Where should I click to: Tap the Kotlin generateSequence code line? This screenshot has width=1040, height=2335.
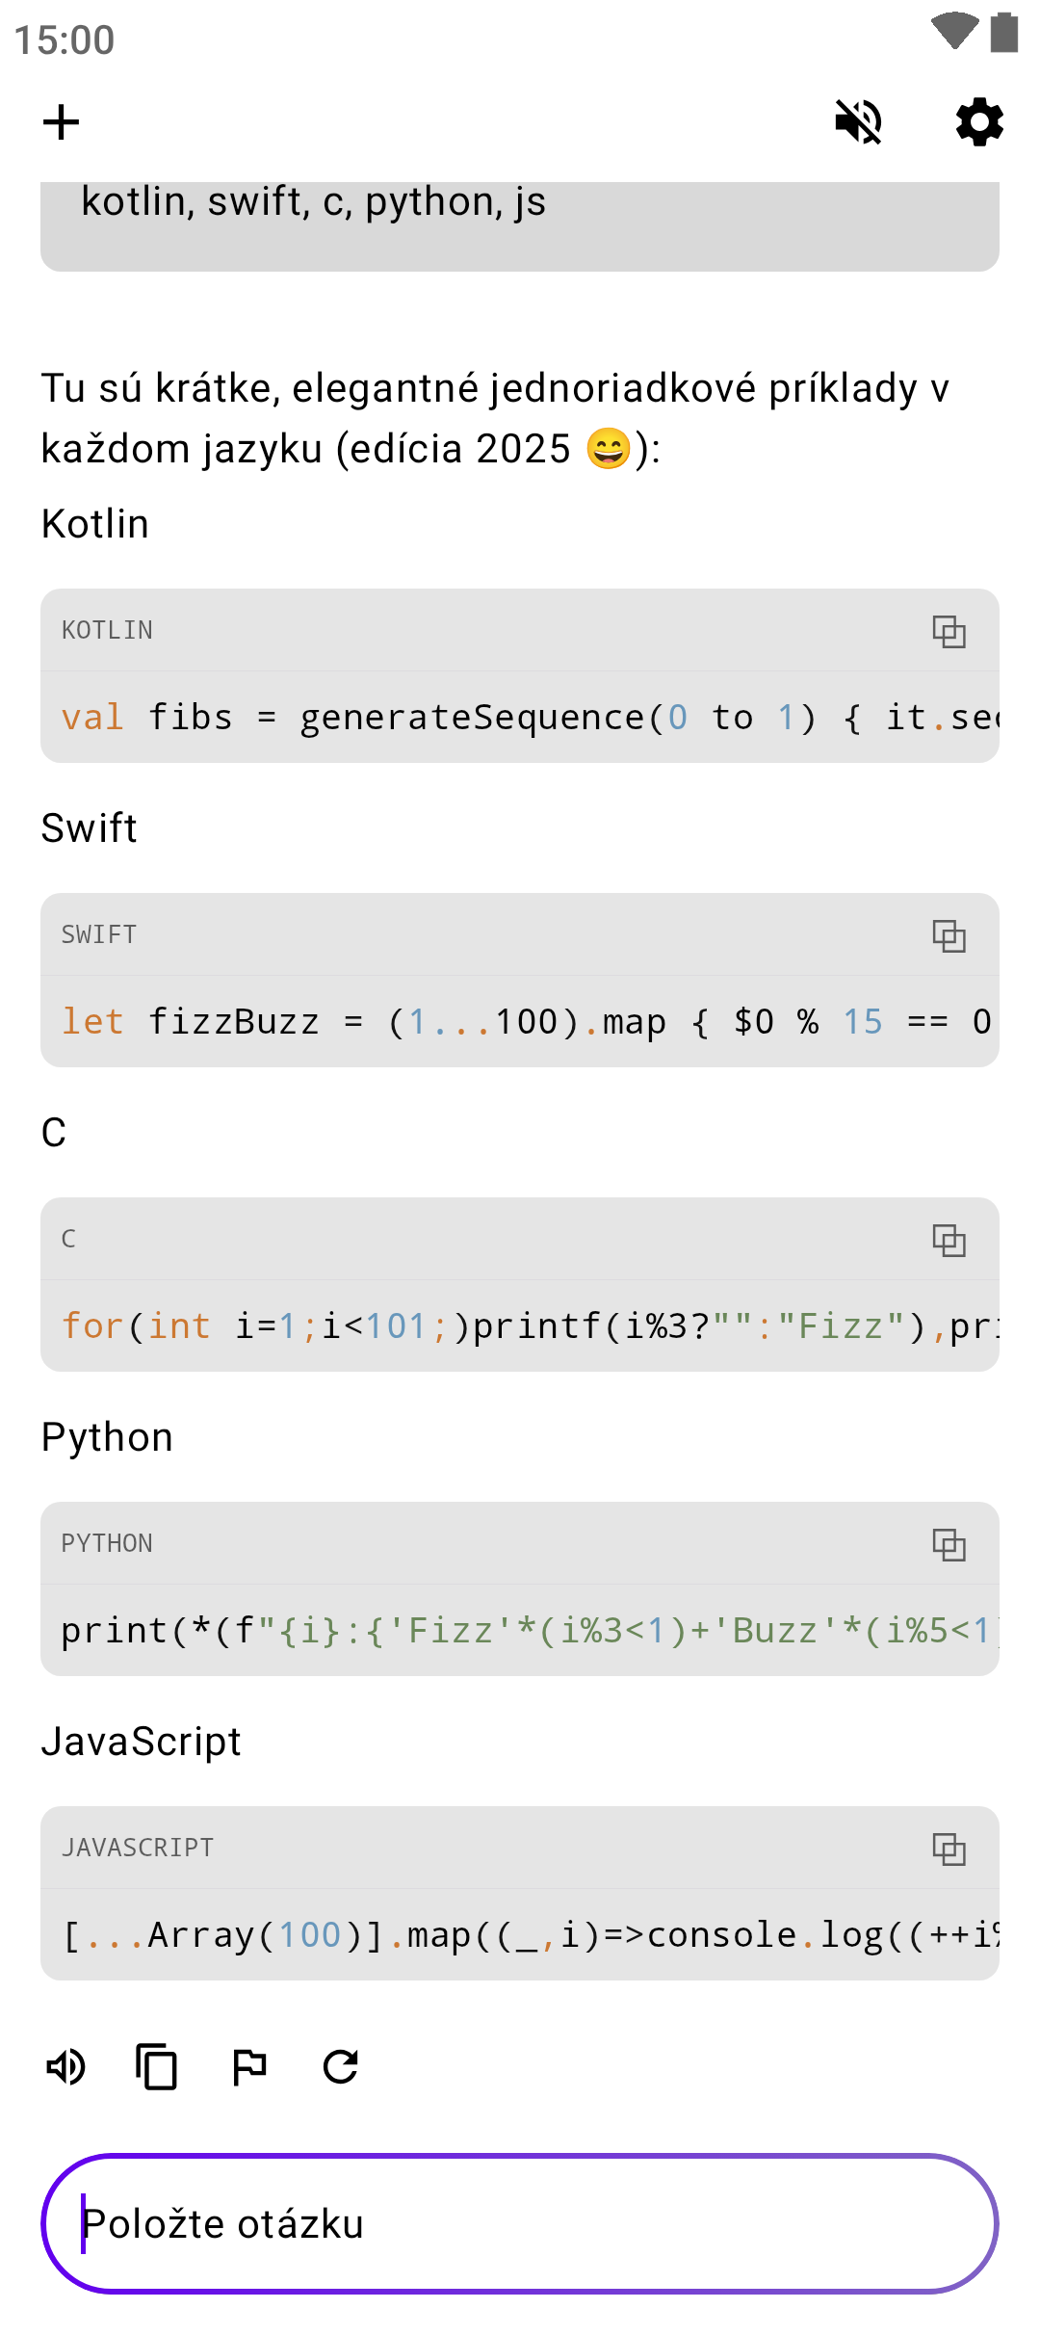point(520,718)
